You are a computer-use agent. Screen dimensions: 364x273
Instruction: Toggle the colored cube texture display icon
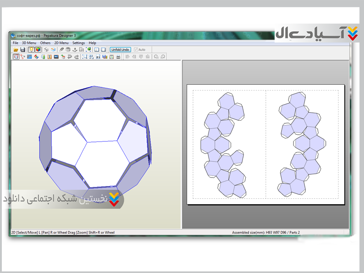(38, 50)
